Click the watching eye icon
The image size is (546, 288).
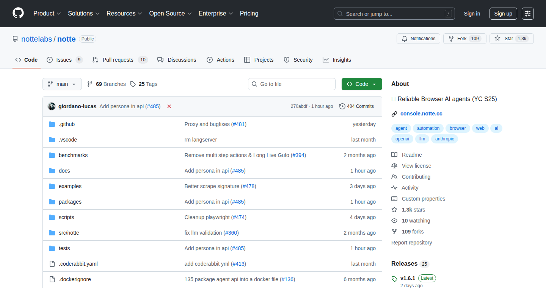tap(394, 221)
